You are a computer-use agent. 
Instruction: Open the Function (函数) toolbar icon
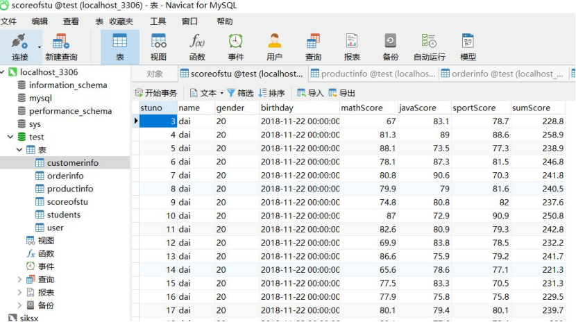(x=197, y=47)
